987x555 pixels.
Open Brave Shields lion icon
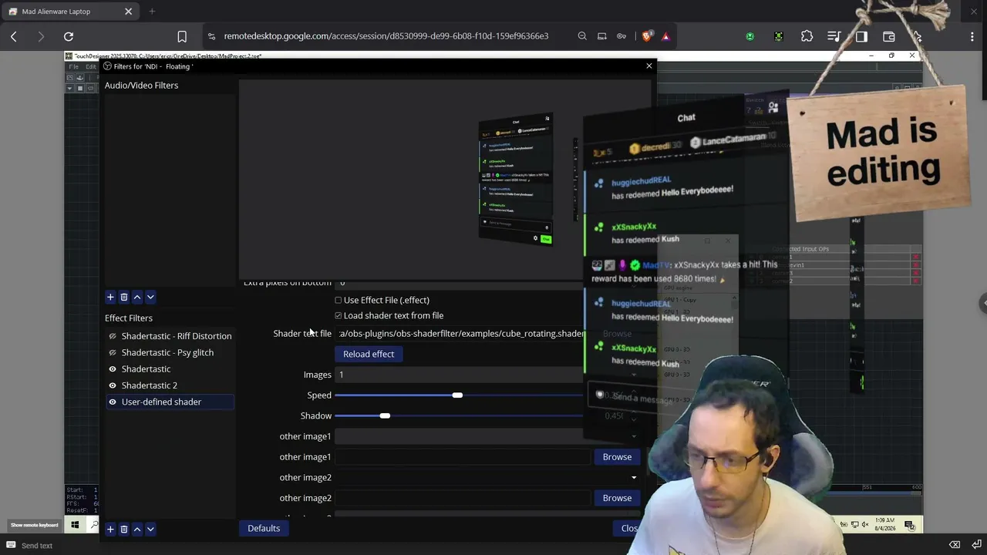coord(647,35)
